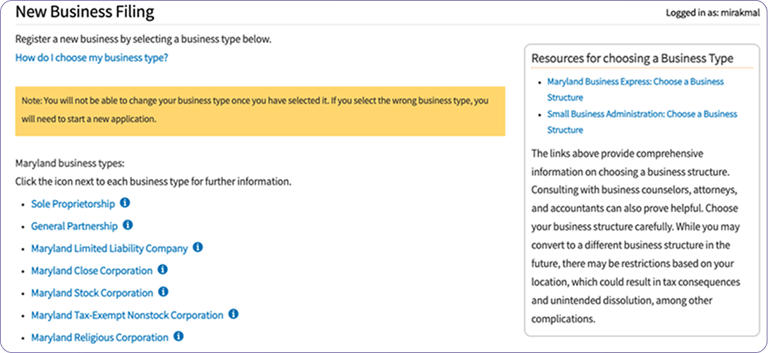Choose Maryland Close Corporation link
Screen dimensions: 768x353
[92, 271]
